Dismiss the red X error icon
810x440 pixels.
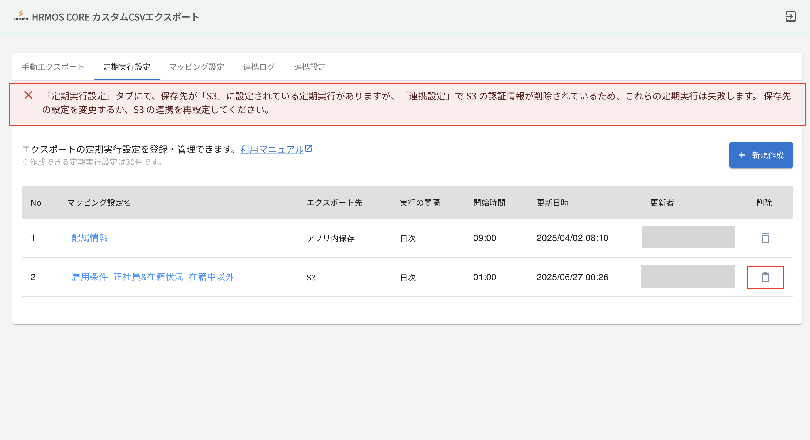point(28,95)
